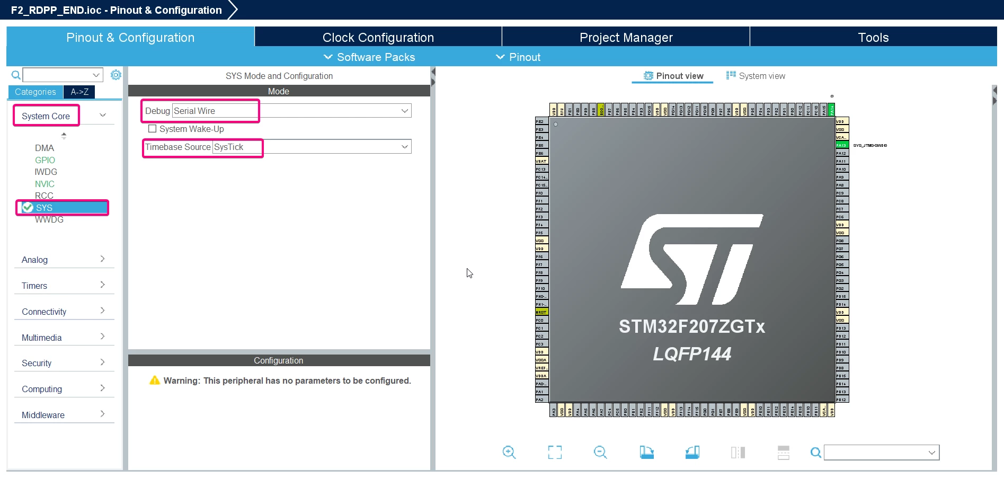
Task: Click the fit-to-screen frame icon
Action: pyautogui.click(x=555, y=452)
